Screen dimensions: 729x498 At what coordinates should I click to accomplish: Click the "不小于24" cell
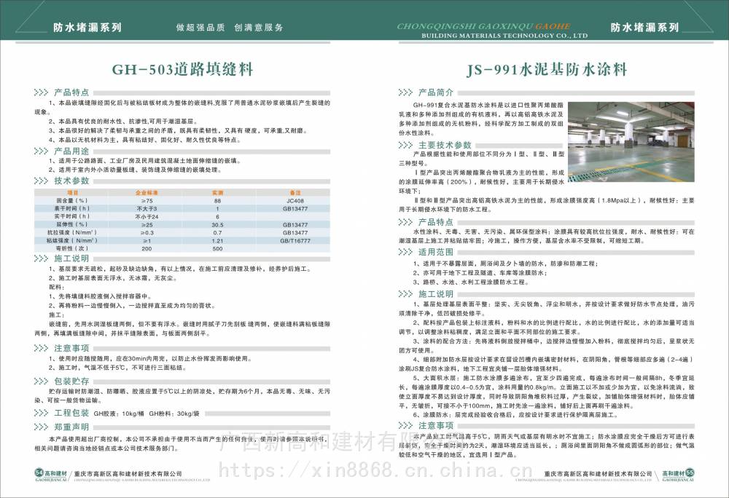coord(147,217)
